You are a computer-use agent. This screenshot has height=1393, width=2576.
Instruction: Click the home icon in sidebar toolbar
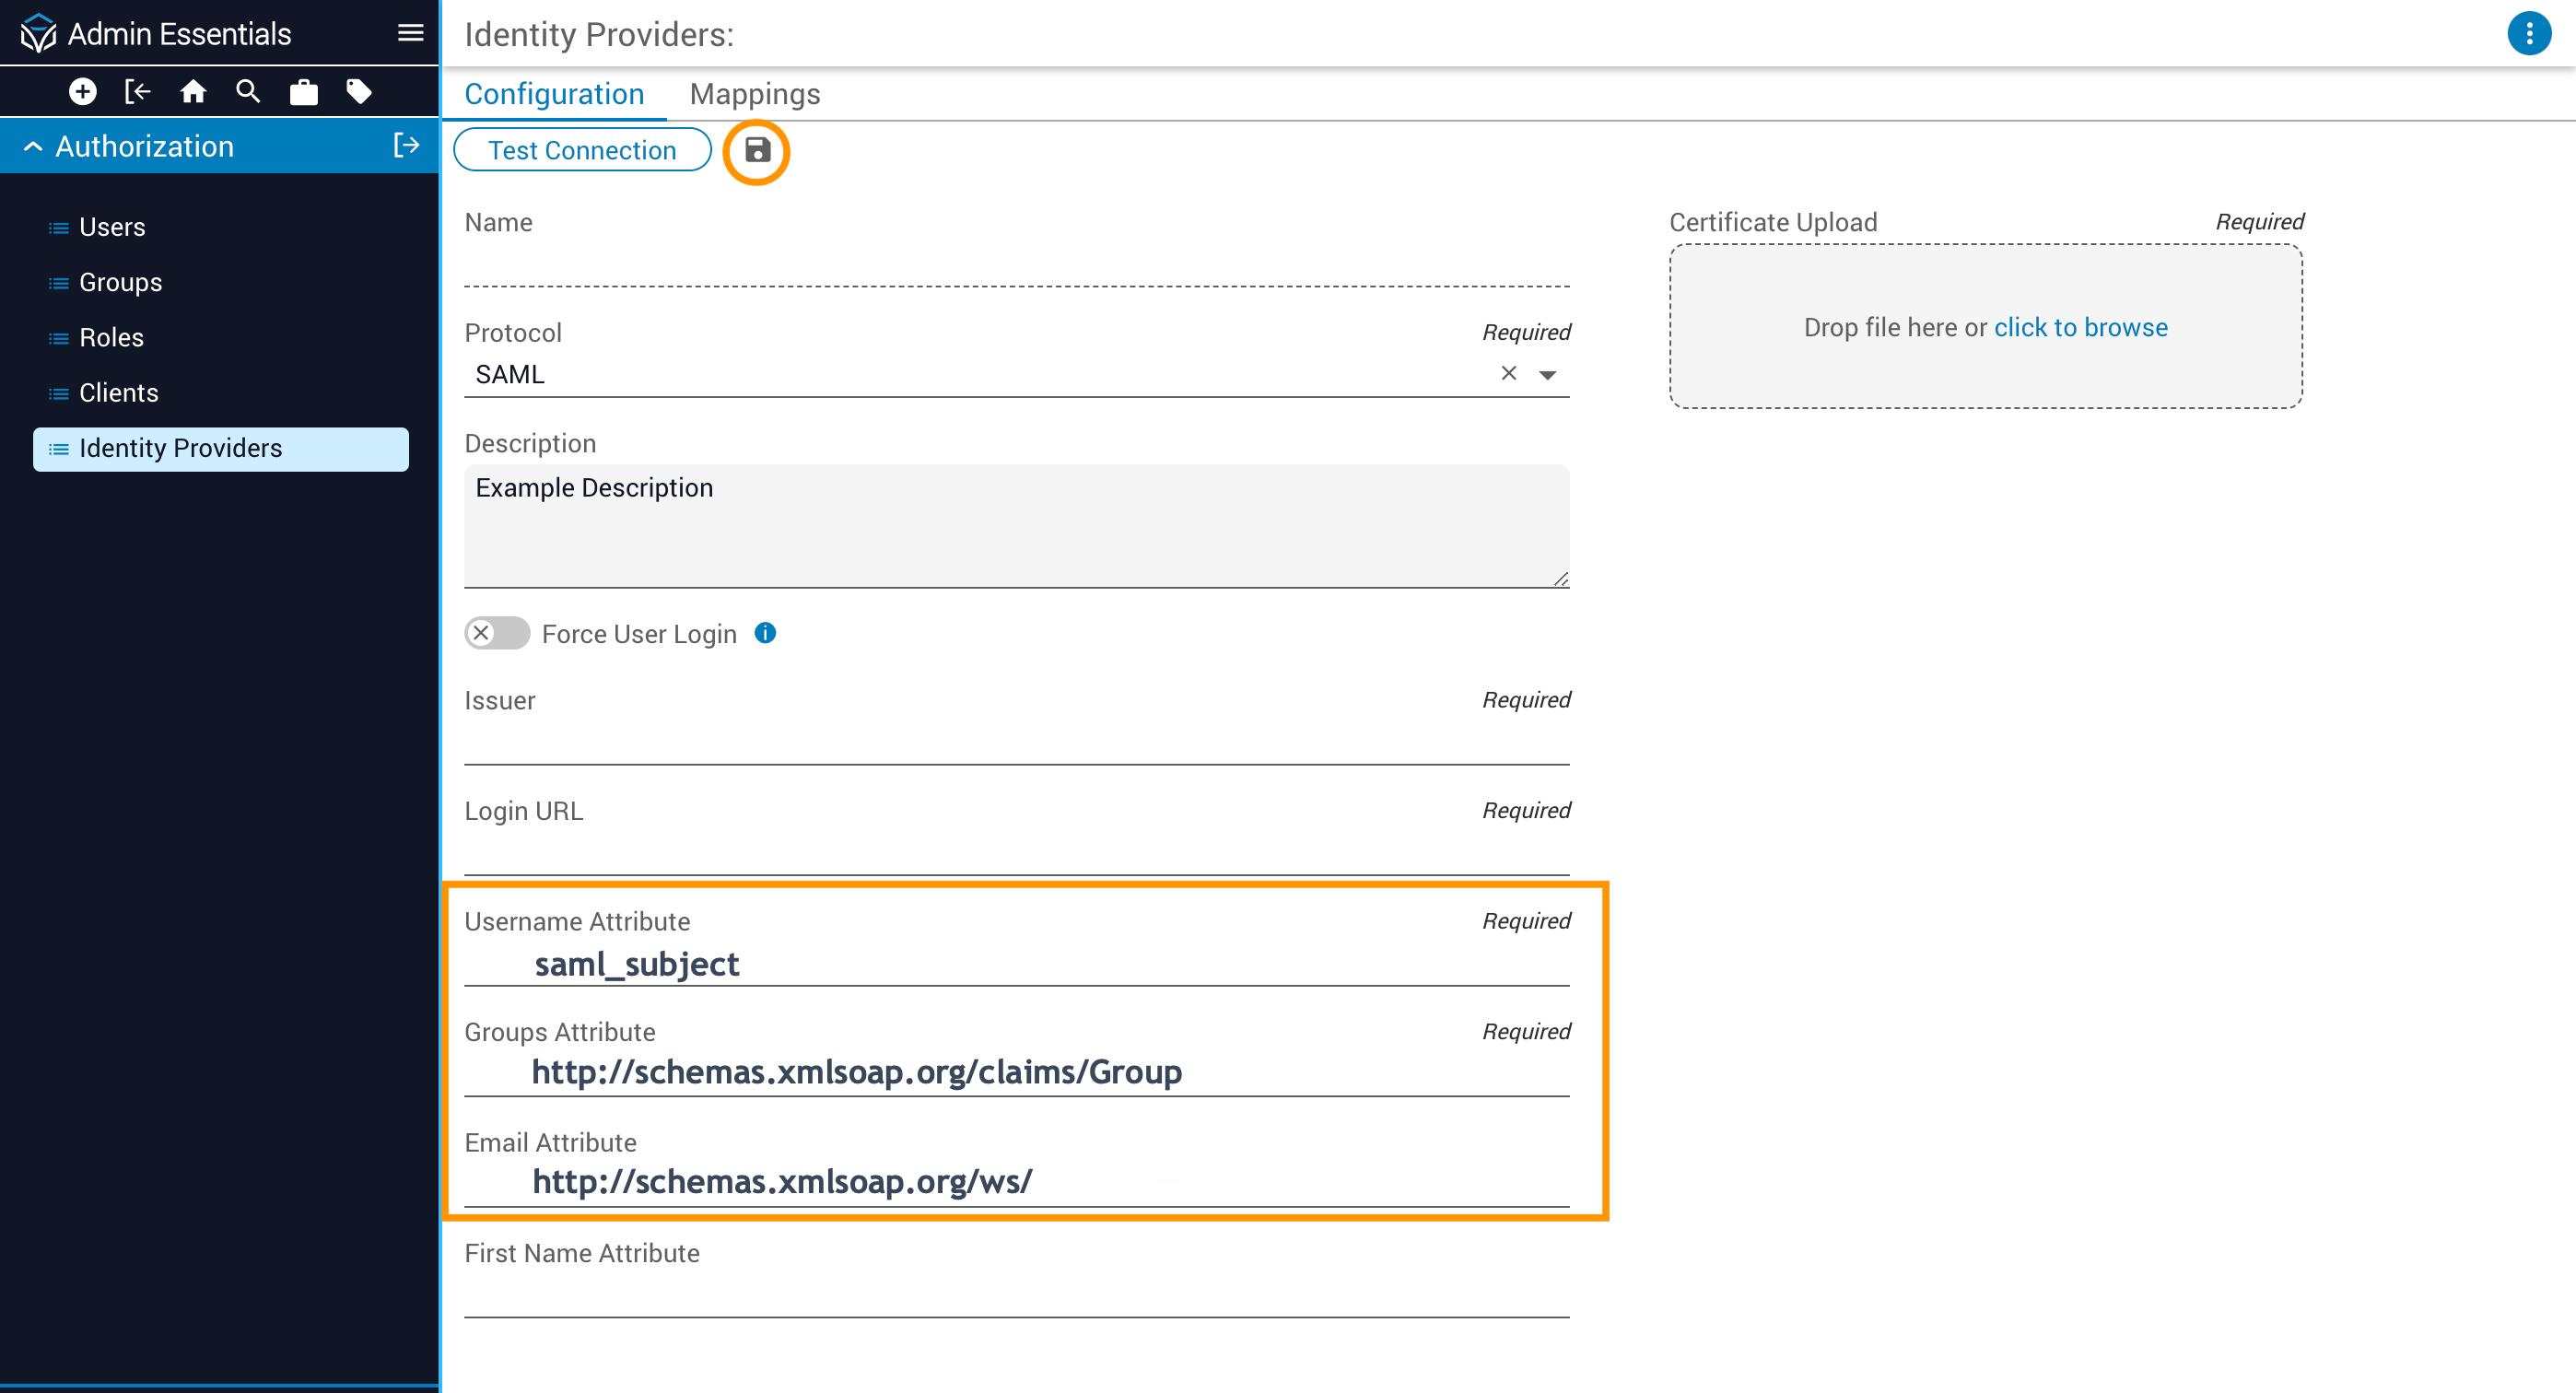click(193, 92)
